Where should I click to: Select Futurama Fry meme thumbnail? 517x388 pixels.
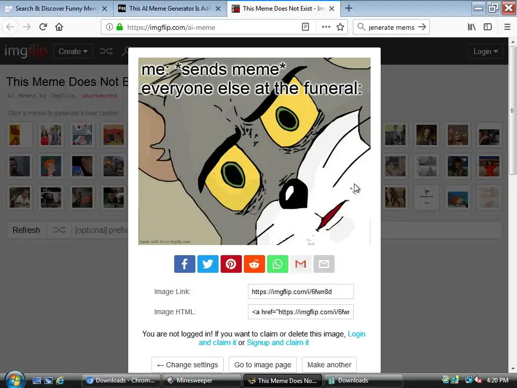click(51, 166)
